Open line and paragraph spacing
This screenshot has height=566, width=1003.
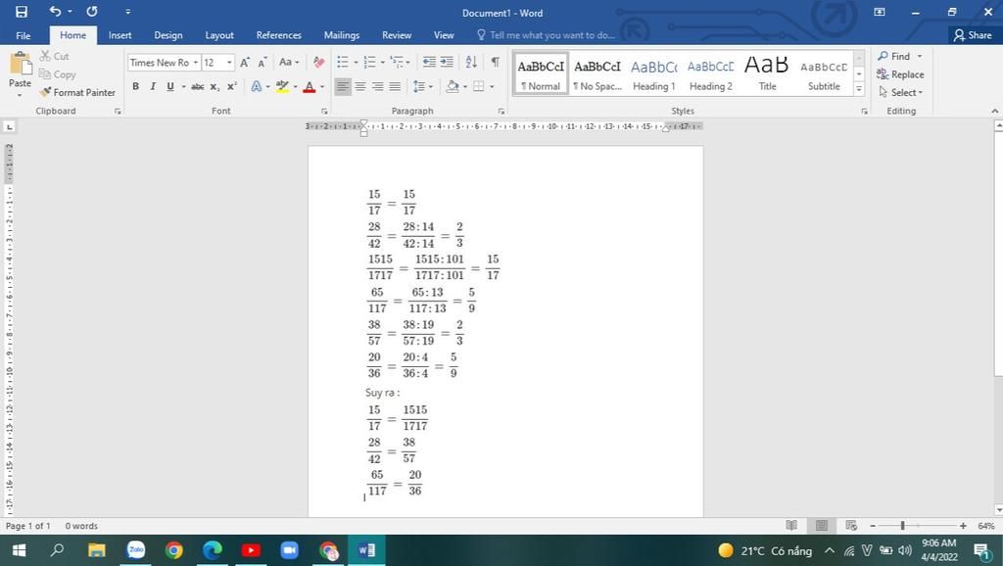[x=419, y=86]
